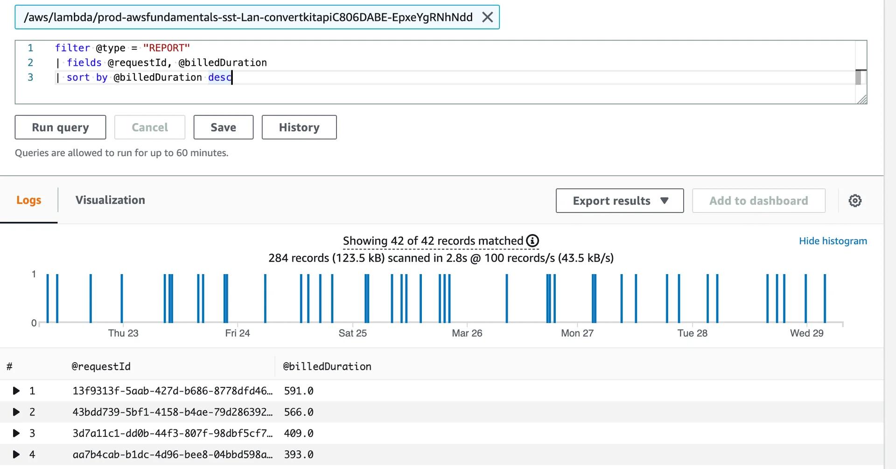Open the Export results dropdown
The width and height of the screenshot is (896, 469).
[x=619, y=200]
